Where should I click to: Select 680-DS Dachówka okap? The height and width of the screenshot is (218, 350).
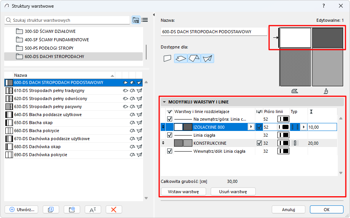(73, 147)
